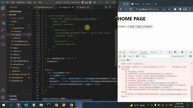Open the Explorer view in activity bar
193x108 pixels.
[3, 8]
